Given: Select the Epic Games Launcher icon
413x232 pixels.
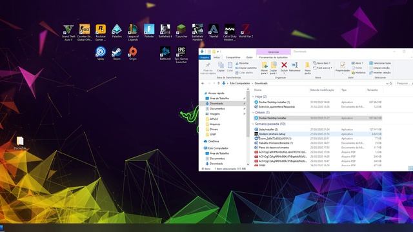Looking at the screenshot, I should click(181, 55).
